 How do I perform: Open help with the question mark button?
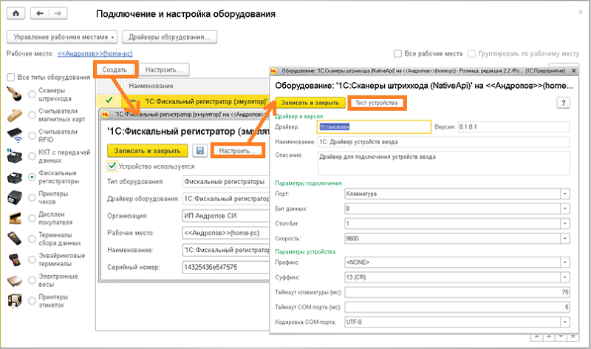(x=563, y=103)
